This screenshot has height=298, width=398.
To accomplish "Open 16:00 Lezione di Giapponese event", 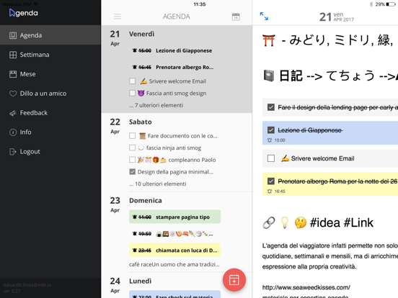I will point(174,50).
